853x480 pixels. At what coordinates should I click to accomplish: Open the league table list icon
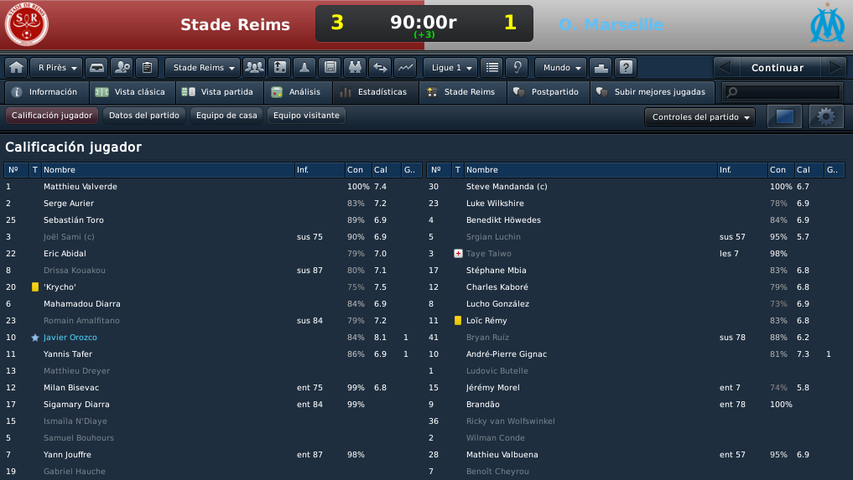click(x=492, y=67)
